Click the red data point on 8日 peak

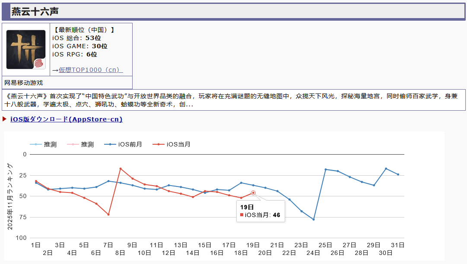121,169
